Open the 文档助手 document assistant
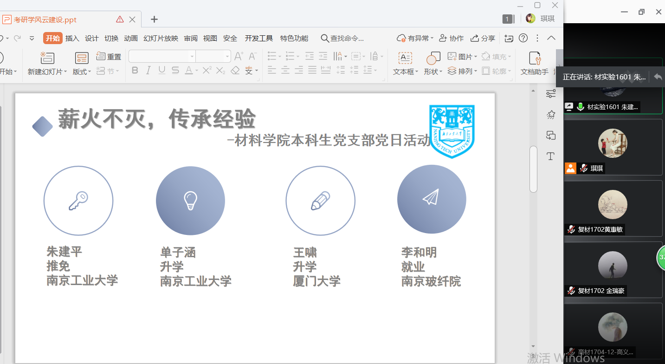 [x=535, y=63]
